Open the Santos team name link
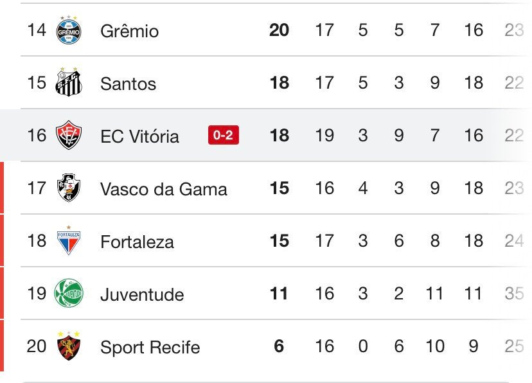 (129, 84)
